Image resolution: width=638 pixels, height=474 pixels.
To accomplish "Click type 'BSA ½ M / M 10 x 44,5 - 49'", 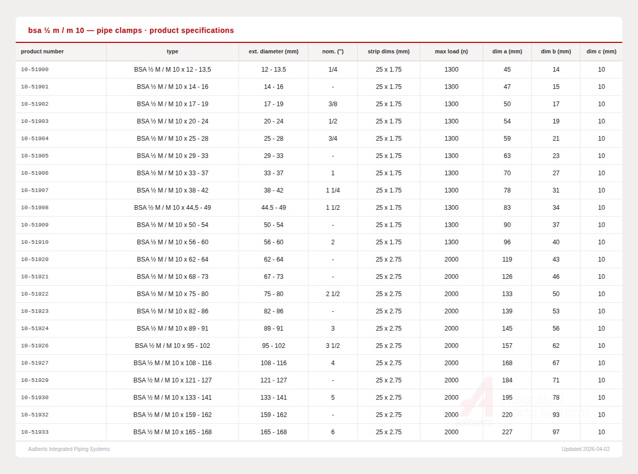I will point(173,208).
